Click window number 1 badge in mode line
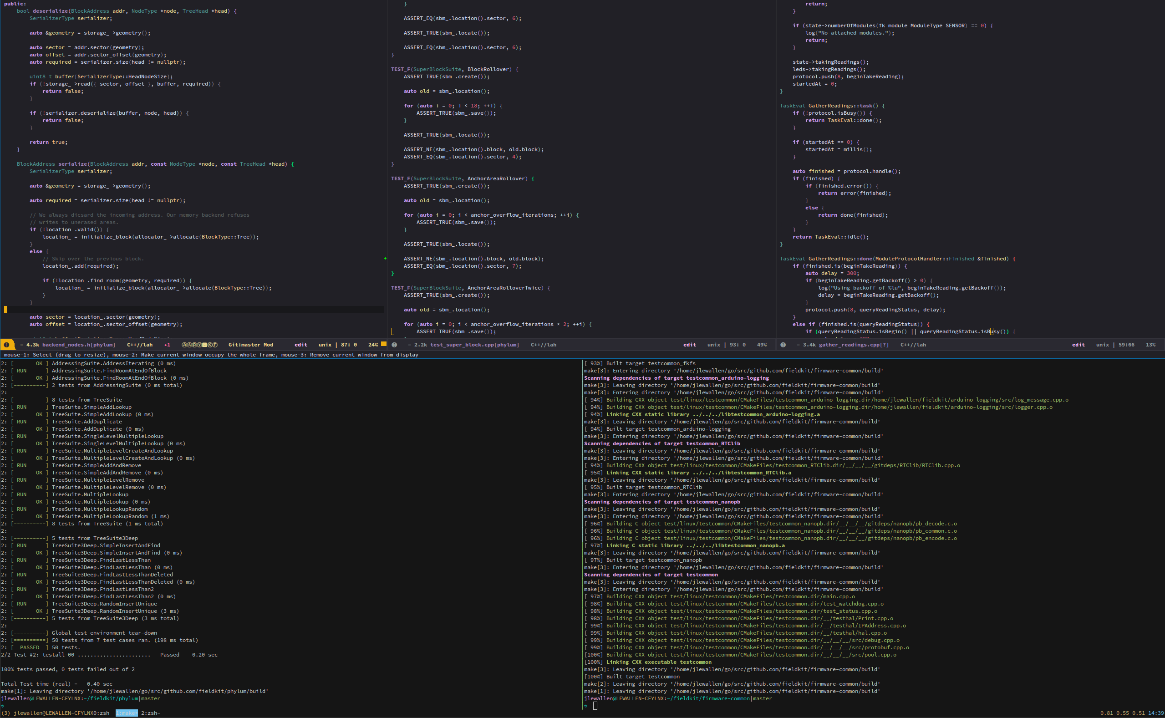The image size is (1165, 718). click(x=7, y=345)
